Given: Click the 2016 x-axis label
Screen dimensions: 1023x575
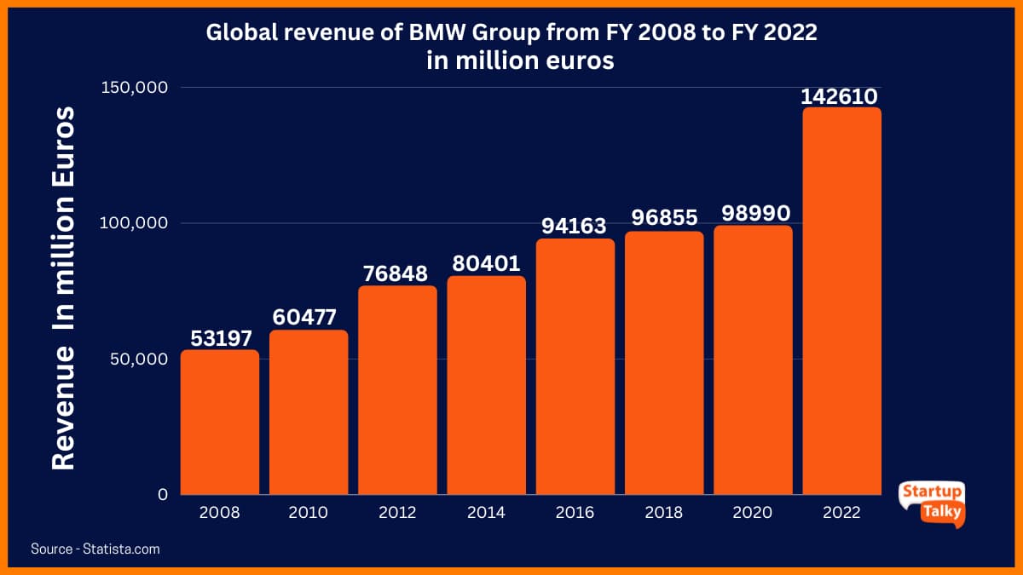Looking at the screenshot, I should (575, 513).
